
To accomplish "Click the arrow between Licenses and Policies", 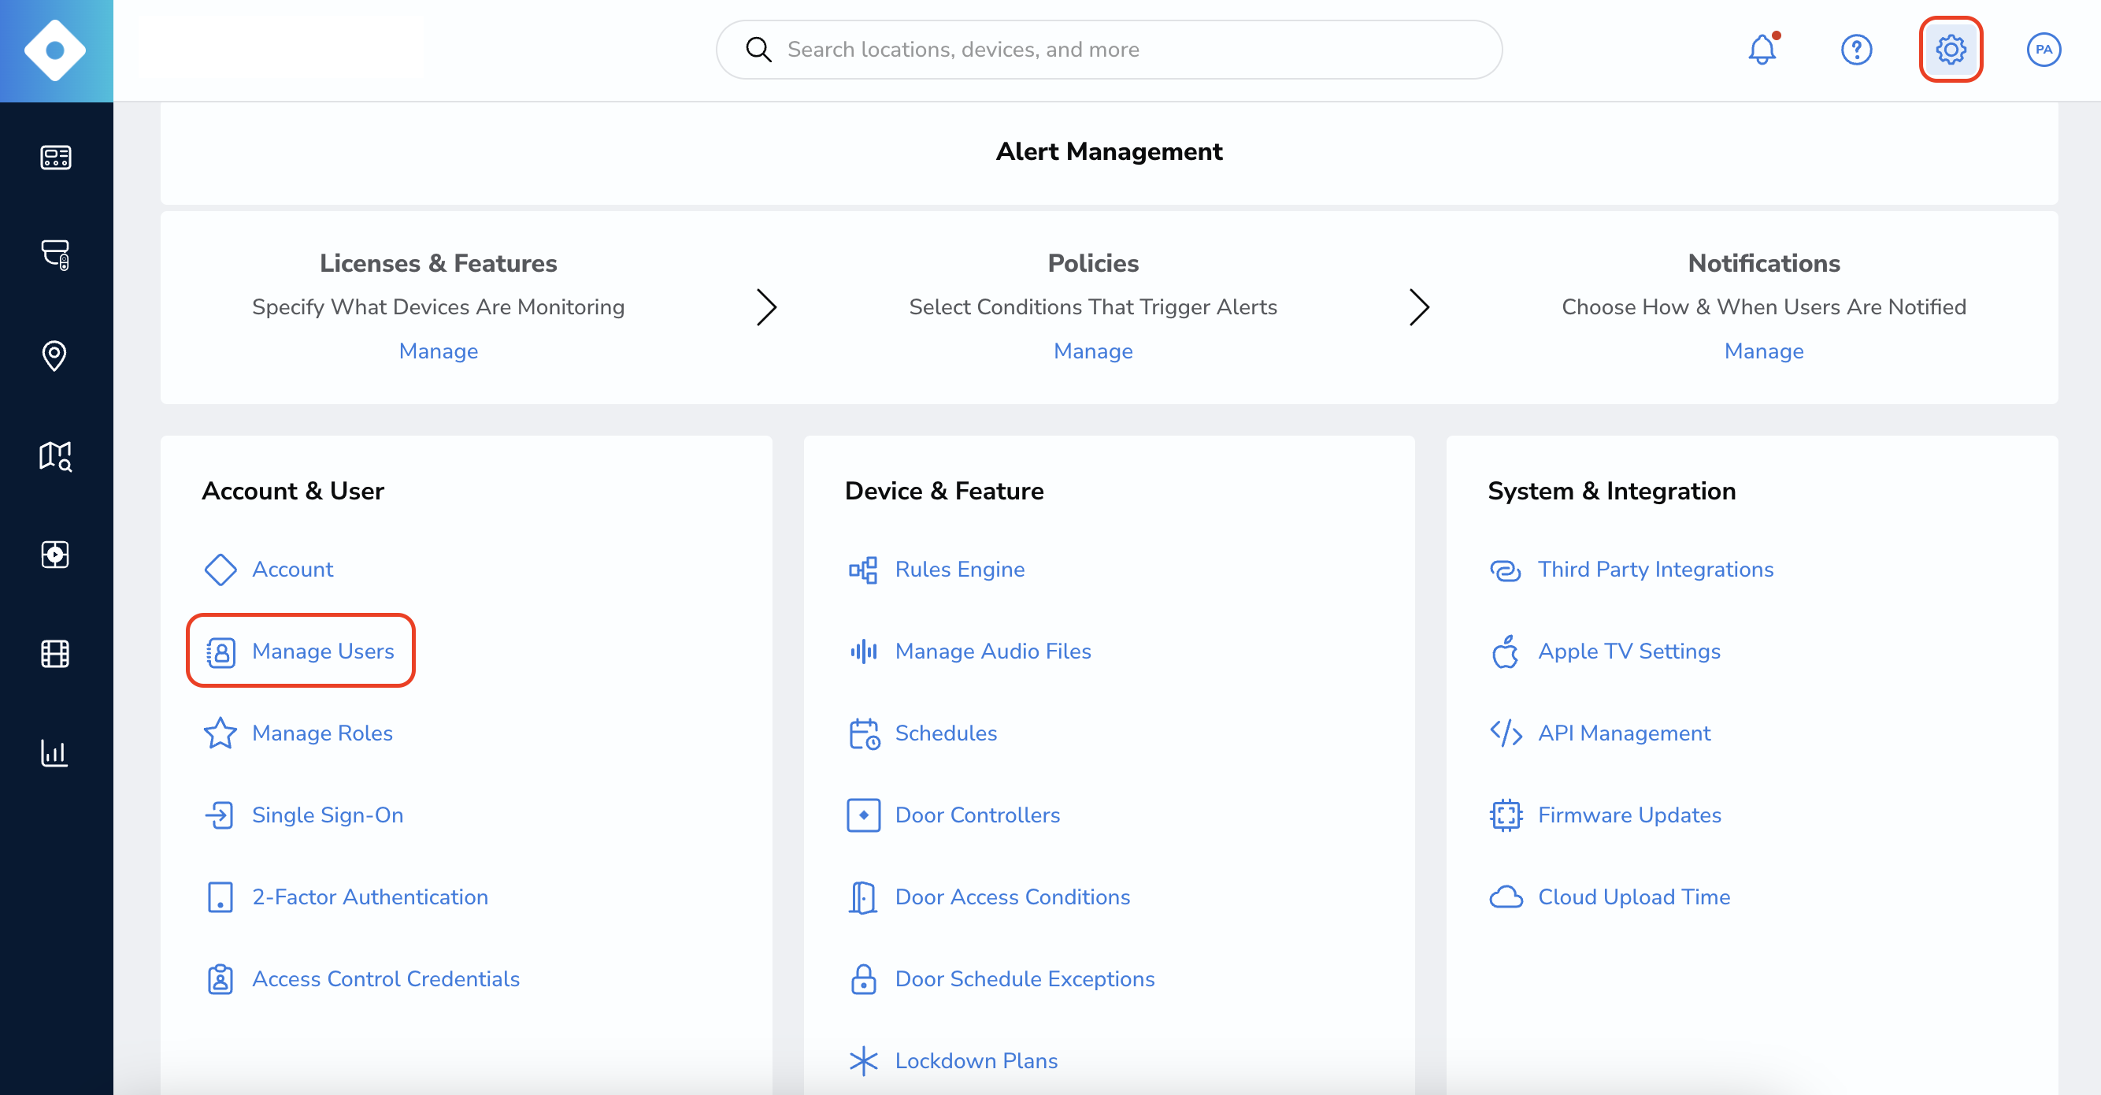I will coord(767,307).
